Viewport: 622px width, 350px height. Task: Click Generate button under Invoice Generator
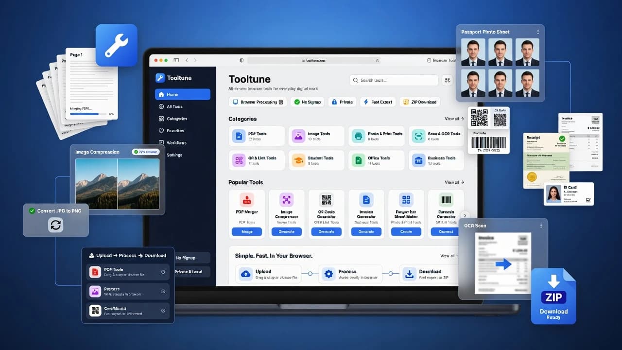[x=366, y=232]
